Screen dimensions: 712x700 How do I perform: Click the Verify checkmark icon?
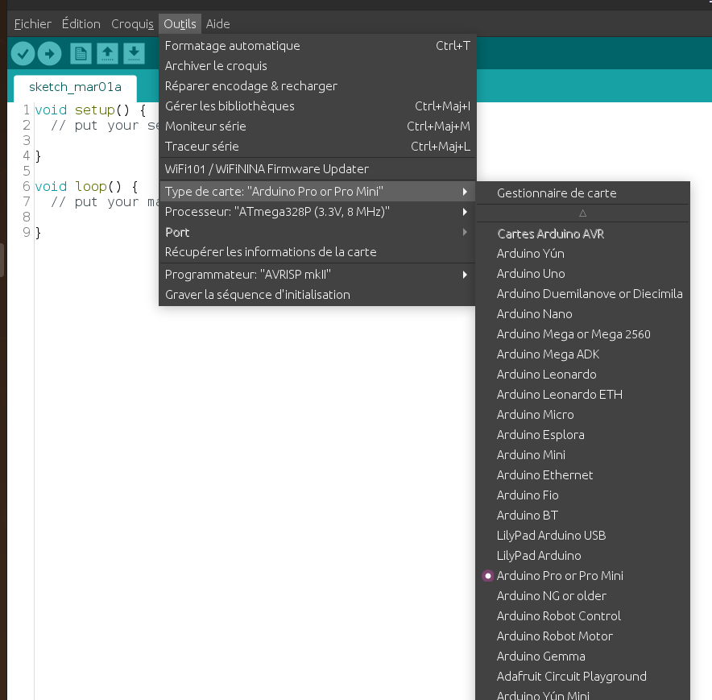point(23,54)
